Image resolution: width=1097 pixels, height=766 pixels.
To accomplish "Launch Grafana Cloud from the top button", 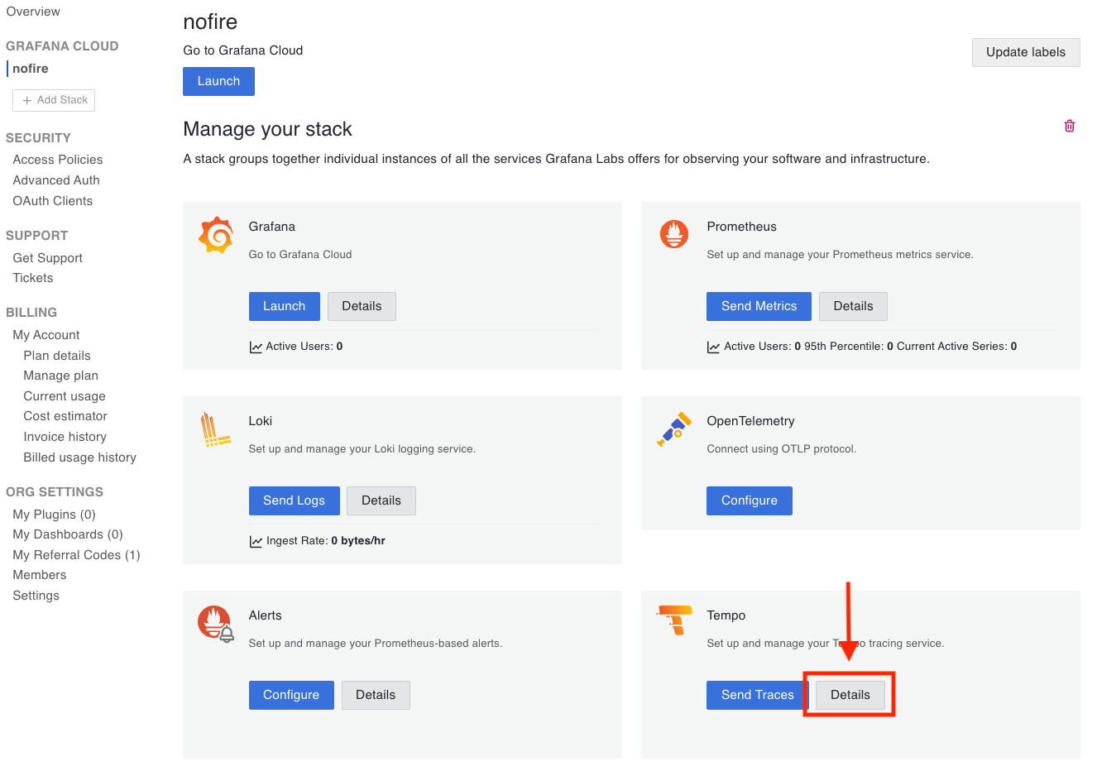I will point(218,81).
